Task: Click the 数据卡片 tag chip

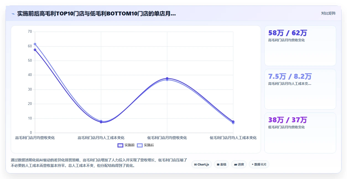Action: [259, 164]
